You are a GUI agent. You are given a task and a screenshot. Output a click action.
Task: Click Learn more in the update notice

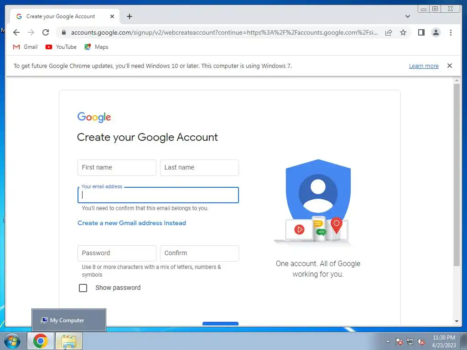[424, 66]
